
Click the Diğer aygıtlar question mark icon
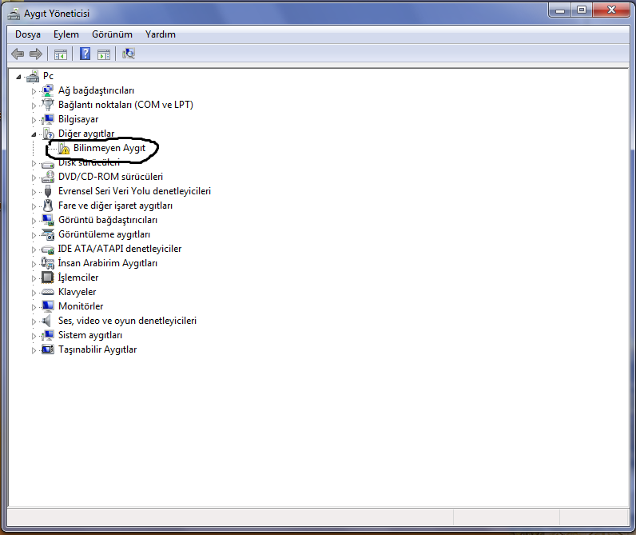coord(48,134)
